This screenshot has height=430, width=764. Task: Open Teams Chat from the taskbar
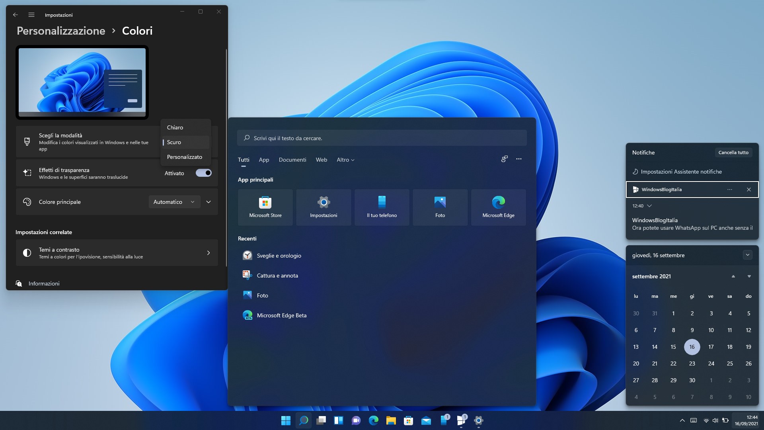pos(356,420)
